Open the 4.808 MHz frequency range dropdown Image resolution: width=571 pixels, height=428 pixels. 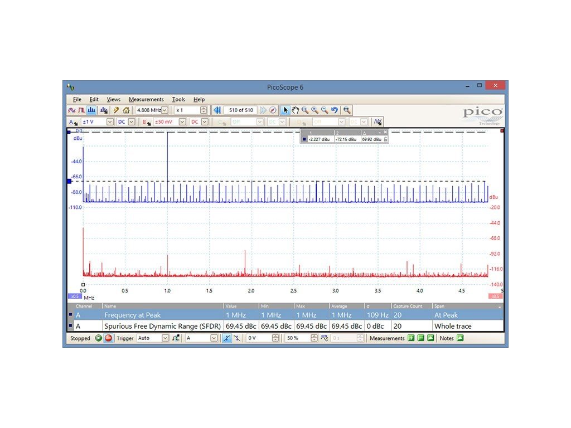point(164,110)
